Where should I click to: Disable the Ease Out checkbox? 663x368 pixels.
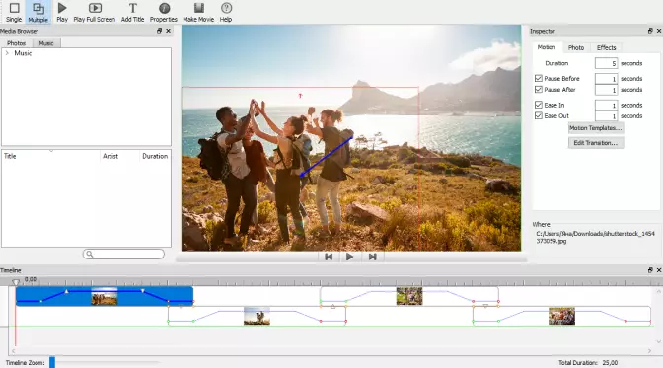point(539,115)
